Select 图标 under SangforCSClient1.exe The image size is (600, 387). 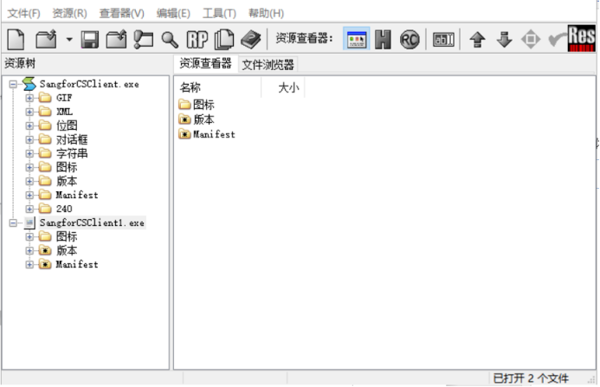click(x=67, y=236)
